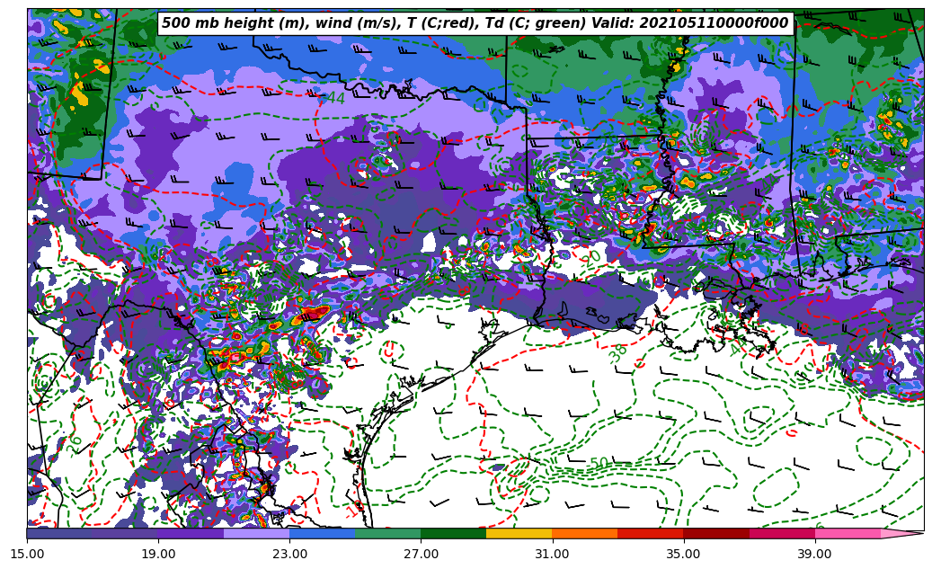The image size is (932, 569).
Task: Select the light lavender colorbar segment
Action: pyautogui.click(x=256, y=533)
